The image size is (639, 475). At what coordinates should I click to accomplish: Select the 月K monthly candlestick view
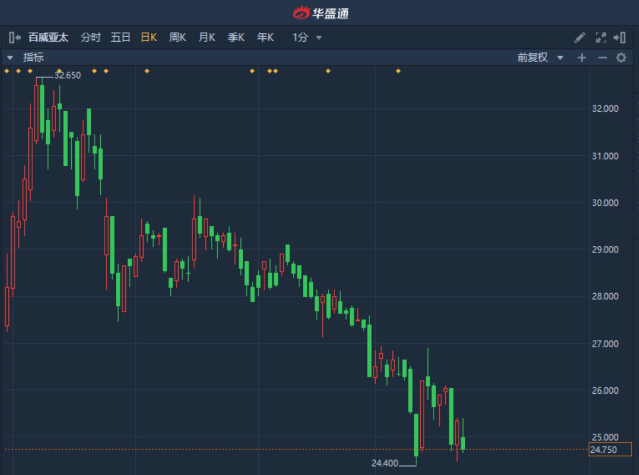[x=207, y=38]
